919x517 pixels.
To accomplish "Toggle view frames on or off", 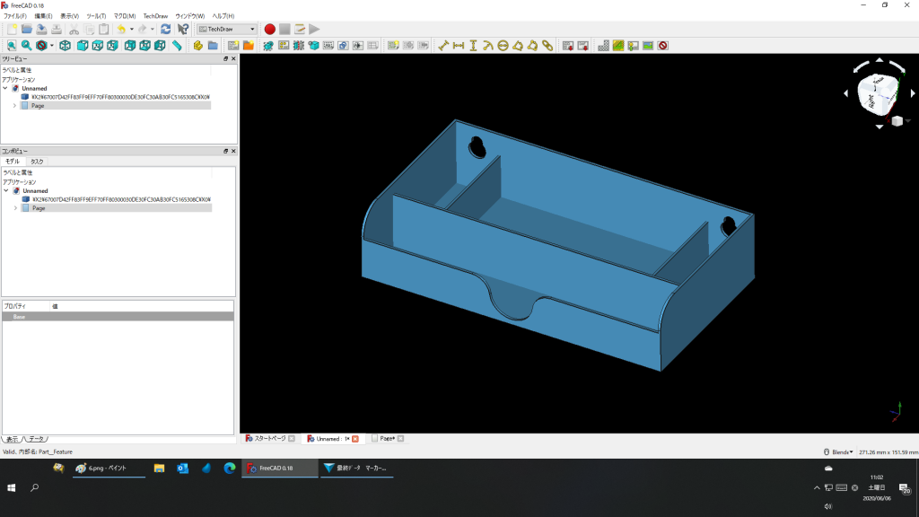I will click(663, 46).
